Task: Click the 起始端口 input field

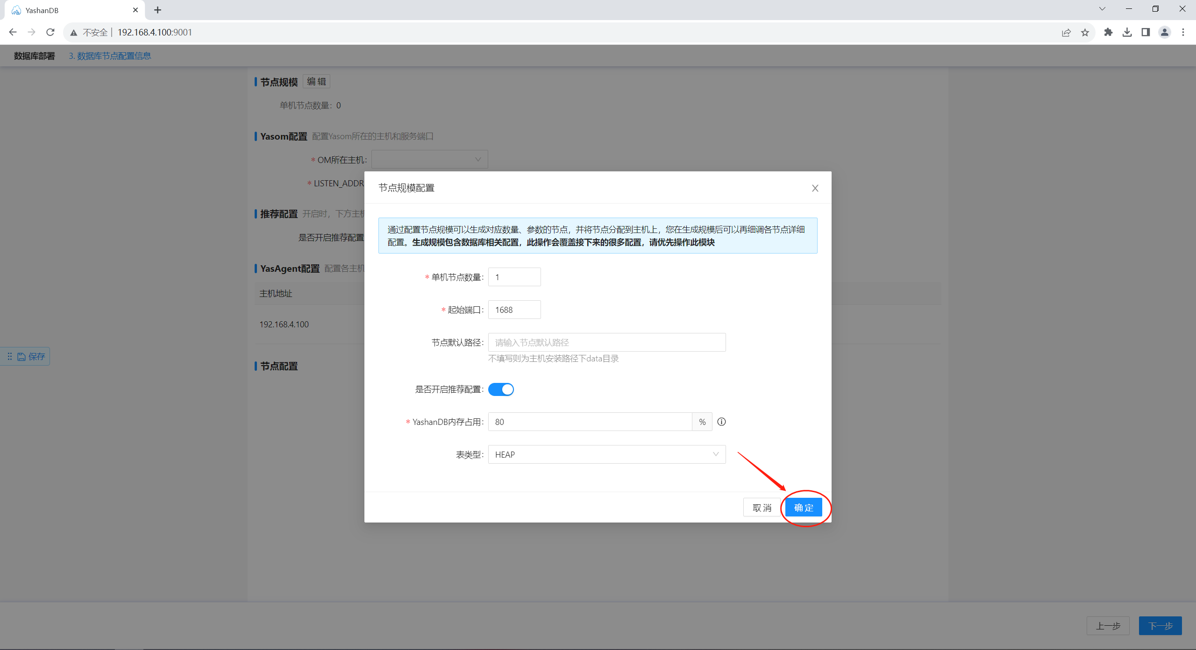Action: point(514,310)
